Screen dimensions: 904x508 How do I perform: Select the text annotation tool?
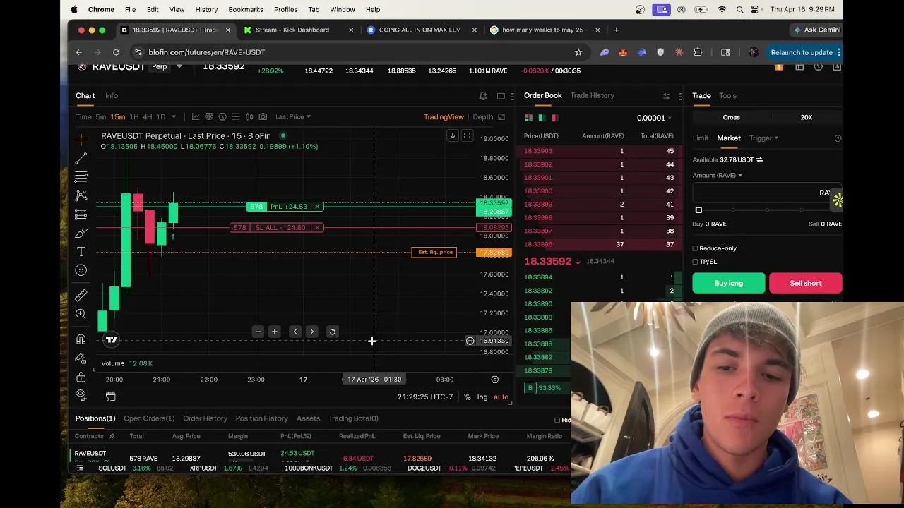click(x=81, y=252)
